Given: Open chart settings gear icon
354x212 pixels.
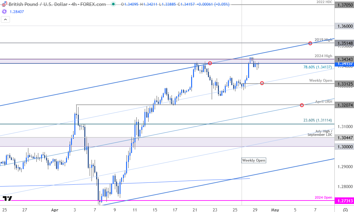Looking at the screenshot, I should click(345, 210).
